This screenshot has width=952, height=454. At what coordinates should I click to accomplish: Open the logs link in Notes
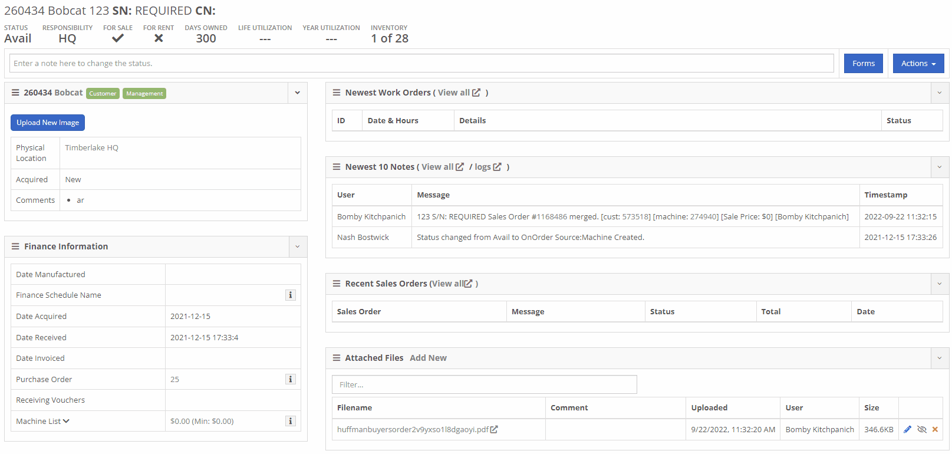(488, 167)
